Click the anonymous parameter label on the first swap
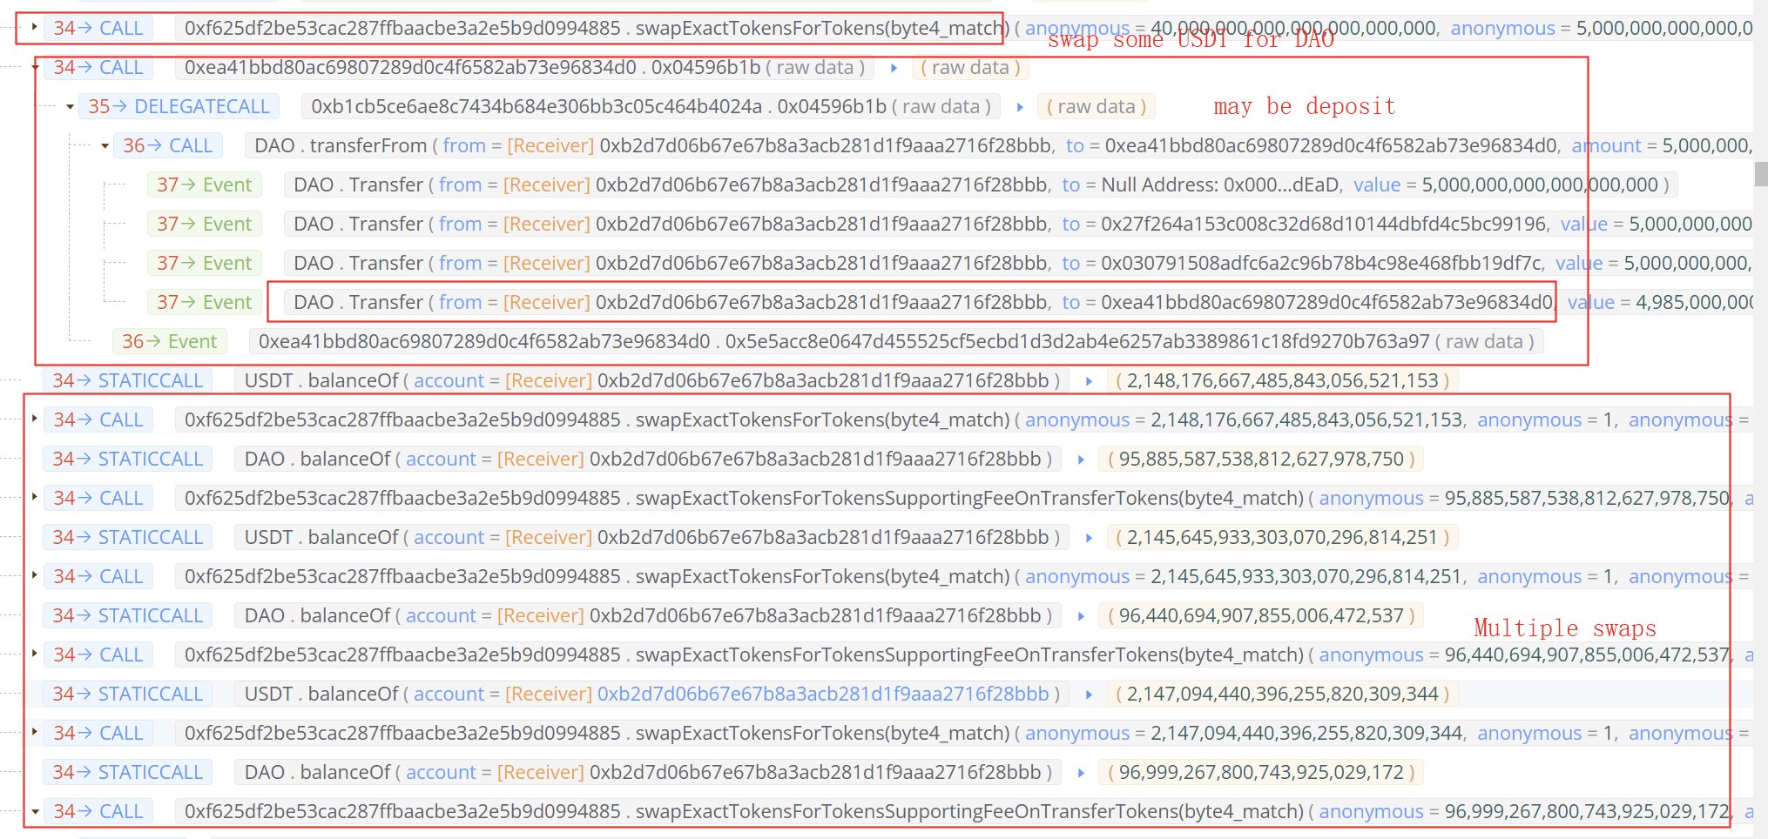 (x=1078, y=28)
